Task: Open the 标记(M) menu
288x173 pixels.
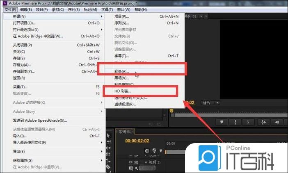Action: click(90, 9)
